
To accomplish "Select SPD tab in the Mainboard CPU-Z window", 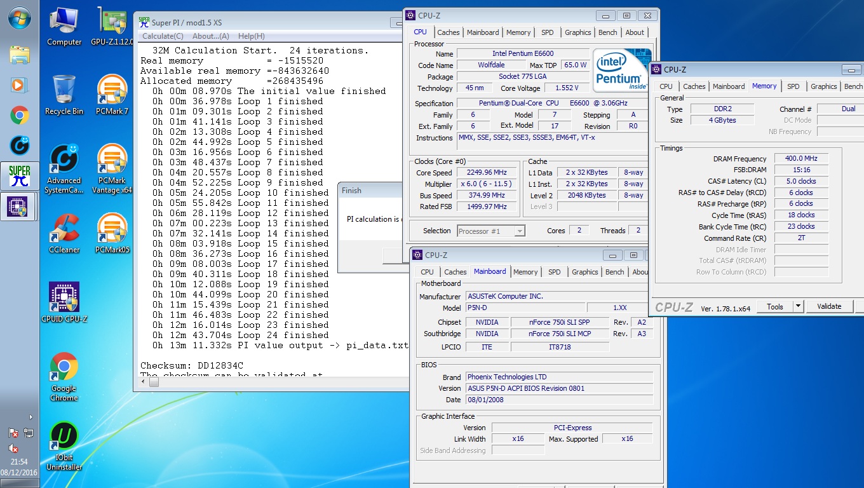I will 555,272.
